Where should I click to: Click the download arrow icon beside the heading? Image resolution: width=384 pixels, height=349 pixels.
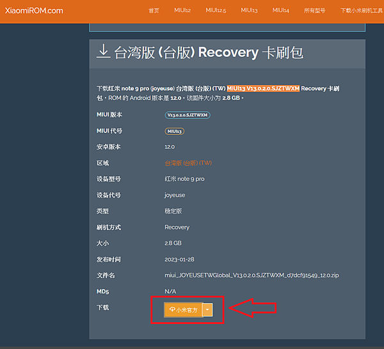(x=103, y=51)
